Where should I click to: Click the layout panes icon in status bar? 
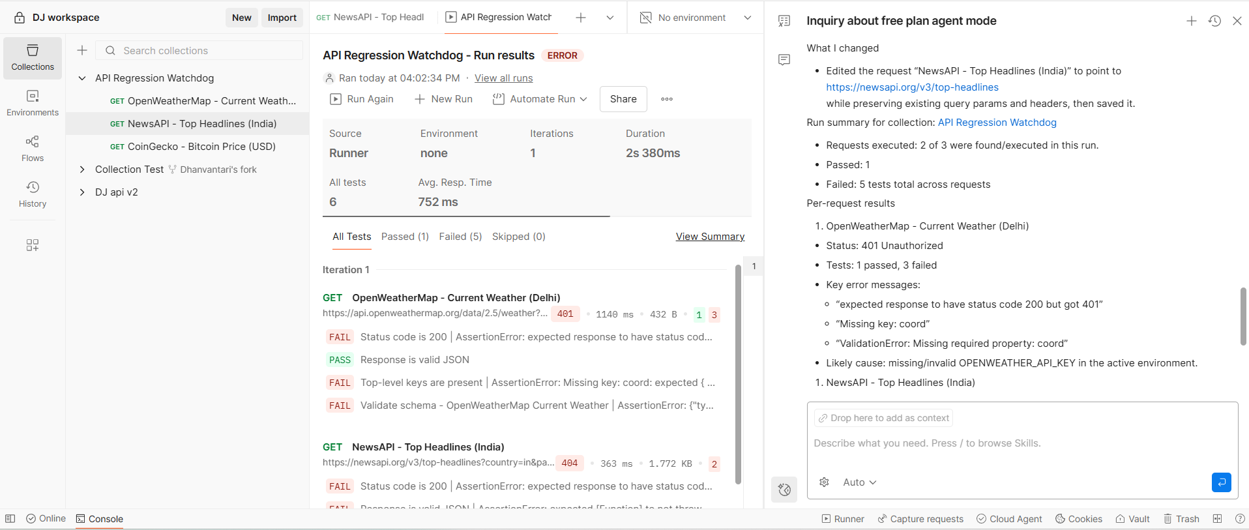[x=1217, y=519]
